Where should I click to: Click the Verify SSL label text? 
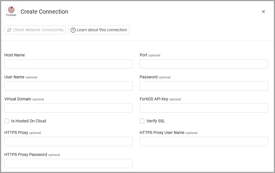point(156,121)
